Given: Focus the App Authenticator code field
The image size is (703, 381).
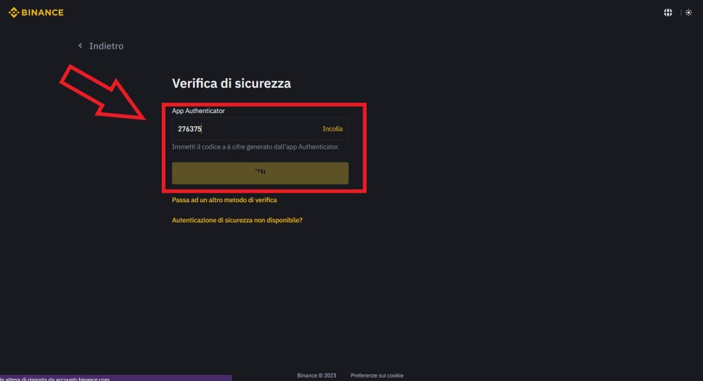Looking at the screenshot, I should 254,129.
